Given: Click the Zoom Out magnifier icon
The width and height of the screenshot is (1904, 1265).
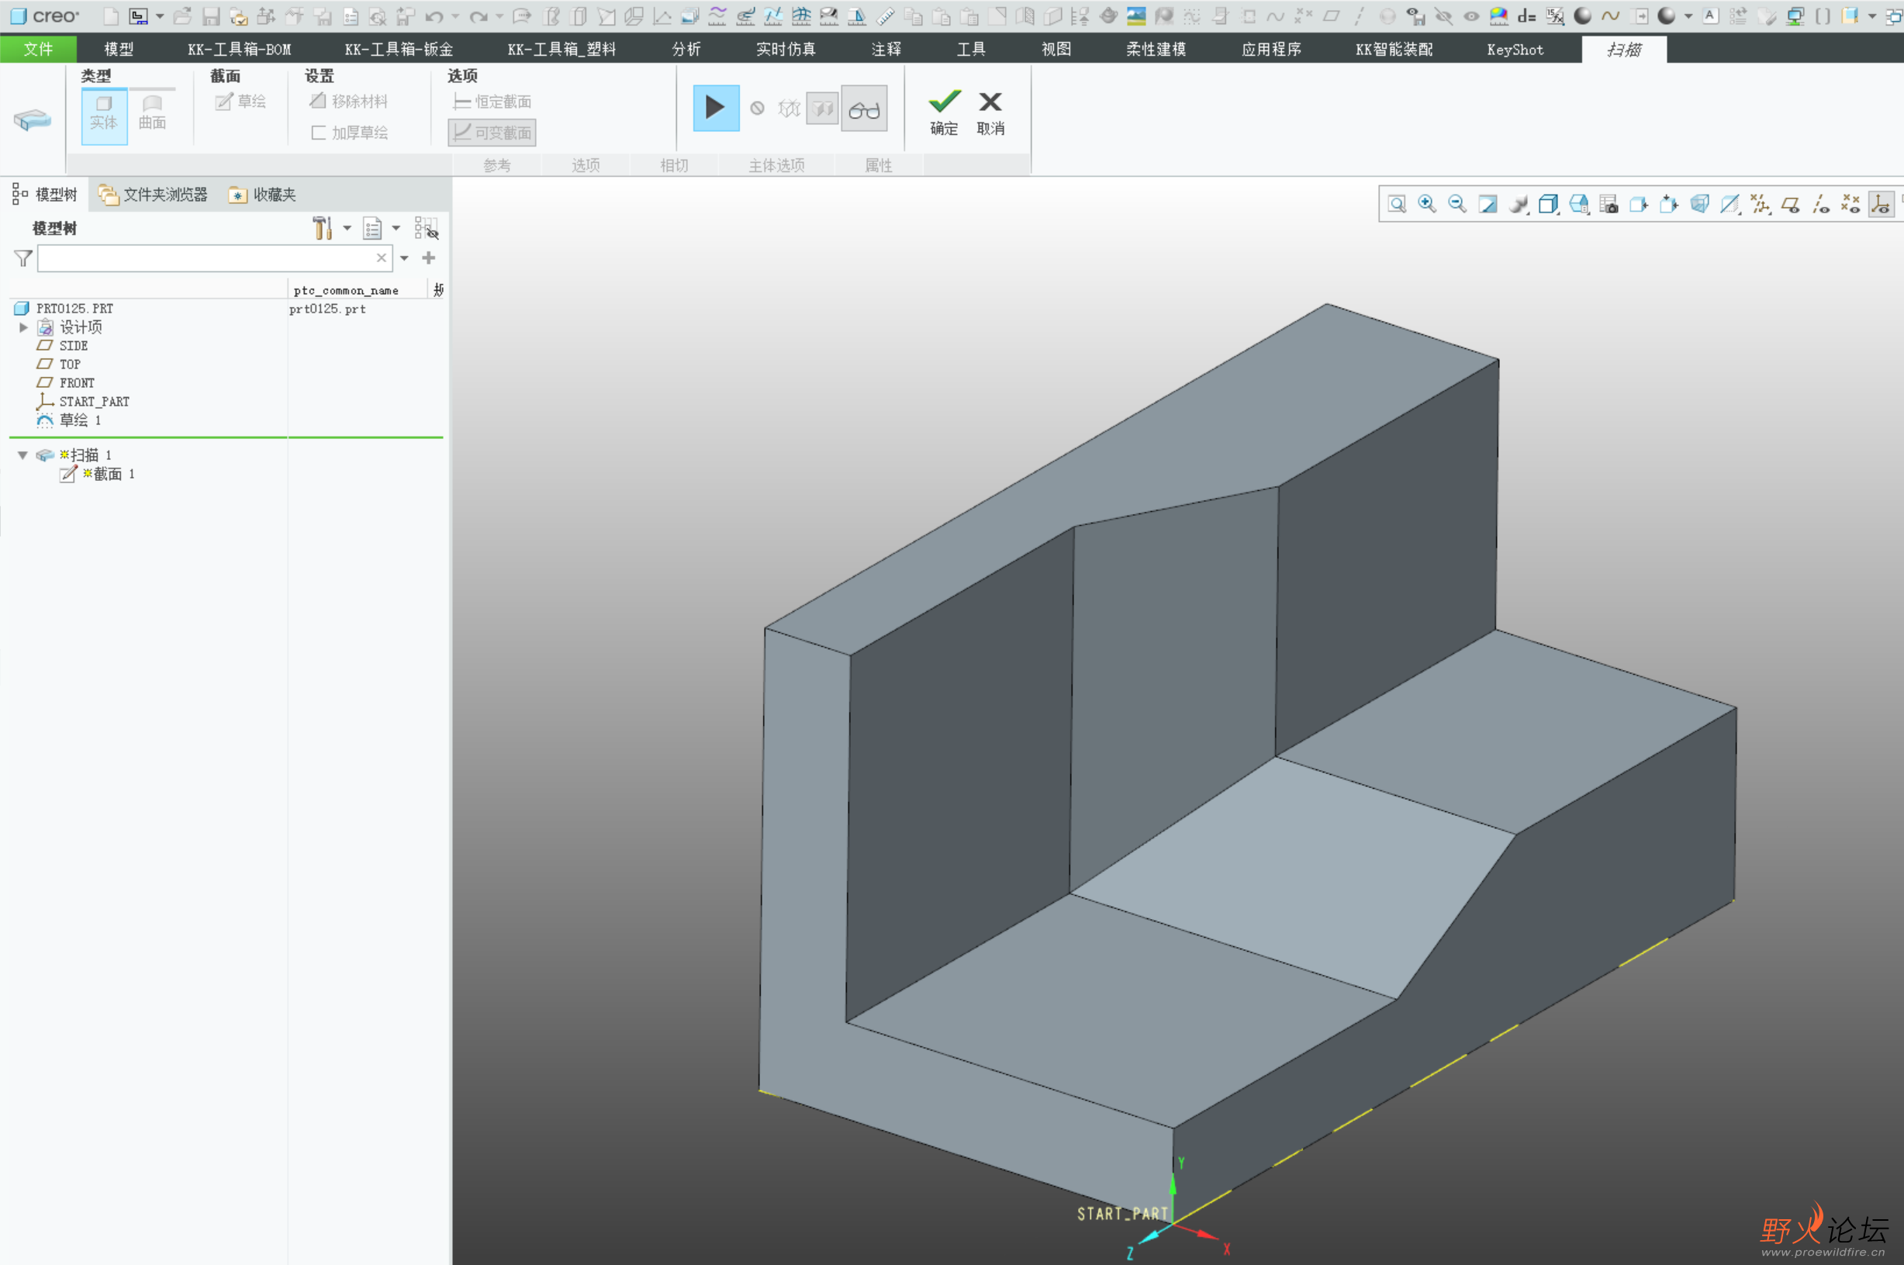Looking at the screenshot, I should (1457, 204).
